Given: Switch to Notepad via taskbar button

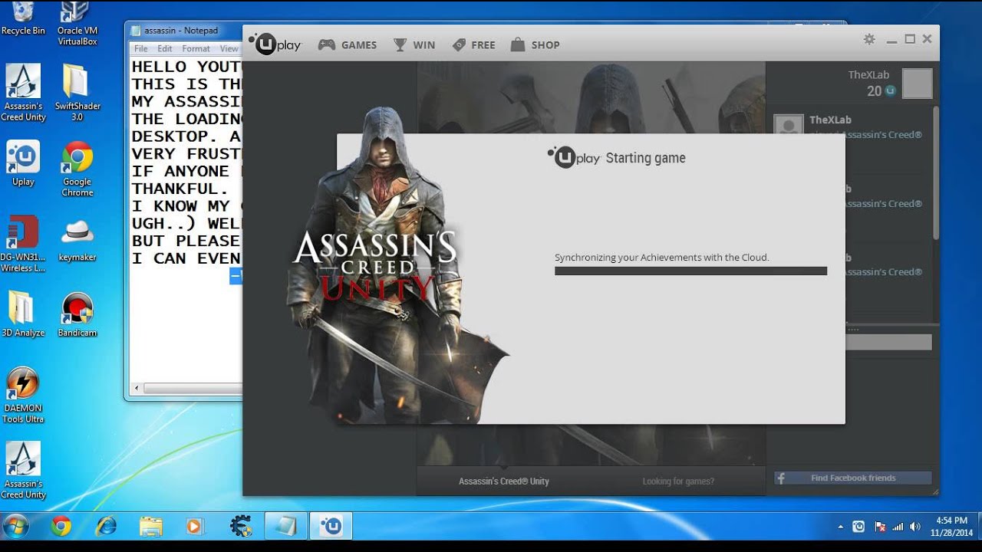Looking at the screenshot, I should [285, 526].
